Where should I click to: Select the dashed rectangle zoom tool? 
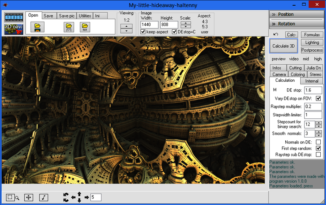click(x=10, y=197)
